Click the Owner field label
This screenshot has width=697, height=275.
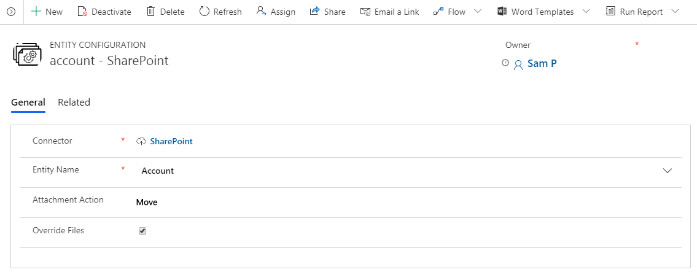tap(518, 45)
